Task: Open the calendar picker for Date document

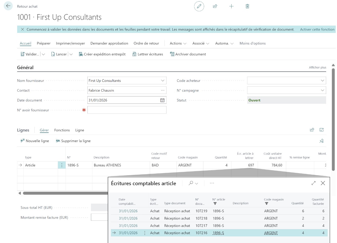Action: click(162, 100)
